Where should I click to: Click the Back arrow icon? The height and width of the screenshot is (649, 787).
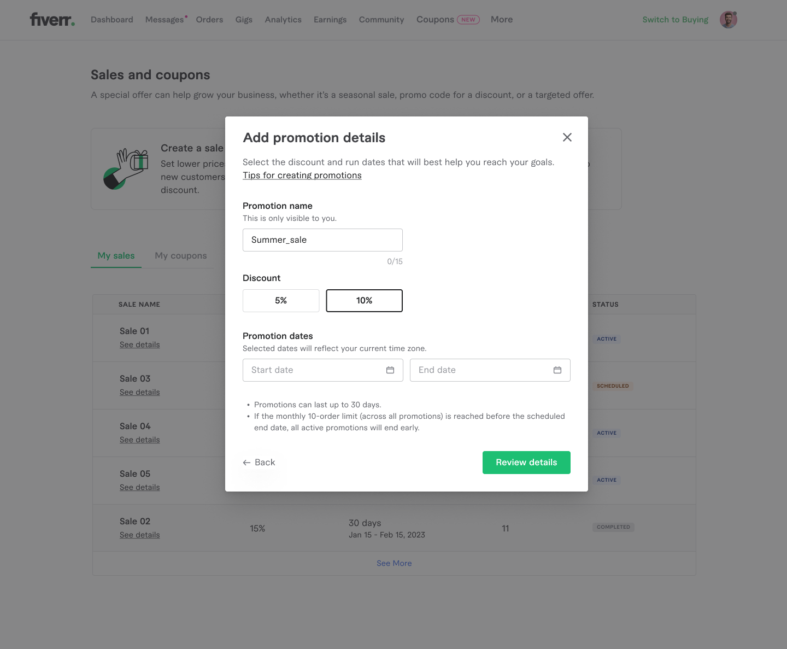tap(246, 463)
